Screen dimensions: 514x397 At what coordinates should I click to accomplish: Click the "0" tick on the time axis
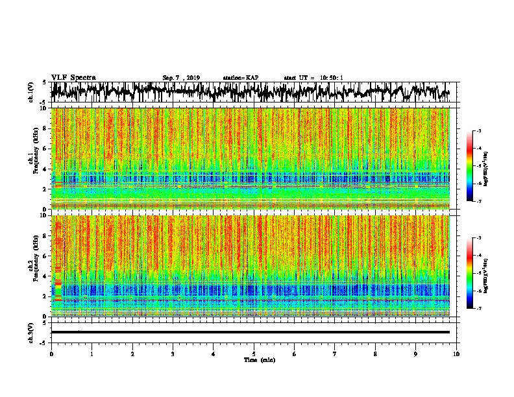pos(51,354)
